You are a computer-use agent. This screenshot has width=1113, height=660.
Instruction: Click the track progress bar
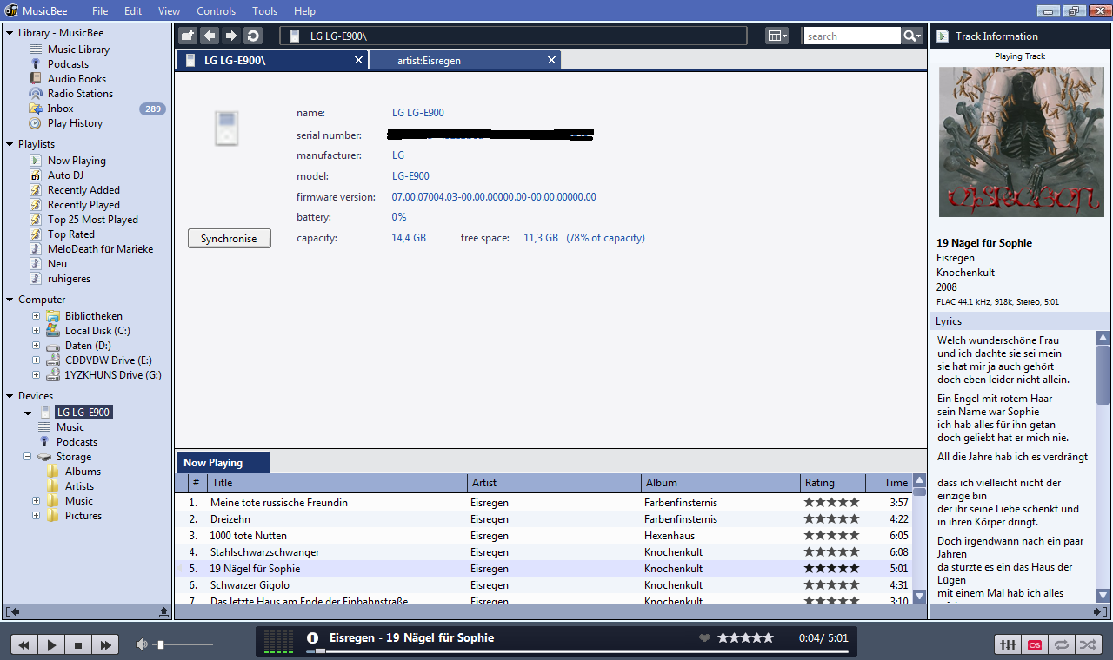pyautogui.click(x=576, y=651)
